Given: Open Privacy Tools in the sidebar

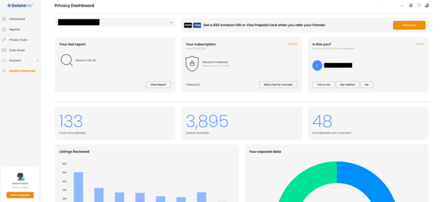Looking at the screenshot, I should [x=18, y=40].
